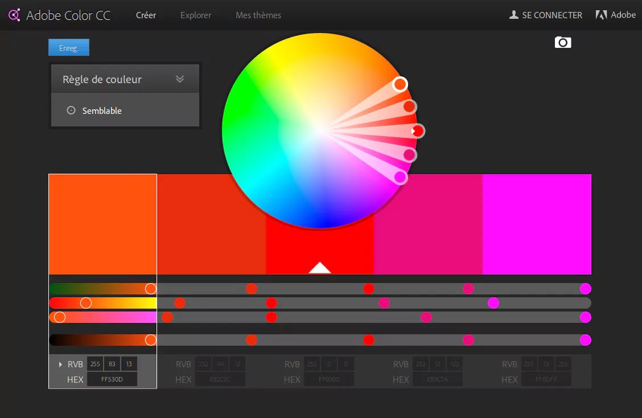
Task: Click the Adobe logo icon at top right
Action: pyautogui.click(x=601, y=15)
